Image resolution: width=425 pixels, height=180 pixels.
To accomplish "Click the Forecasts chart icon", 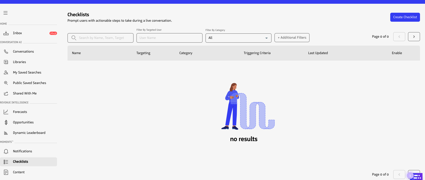I will (6, 112).
